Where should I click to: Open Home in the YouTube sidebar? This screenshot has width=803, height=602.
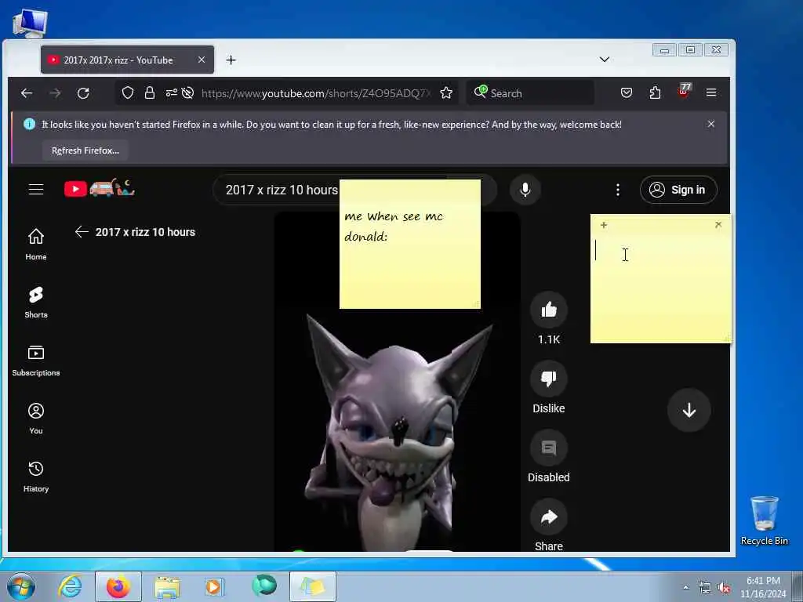click(36, 245)
